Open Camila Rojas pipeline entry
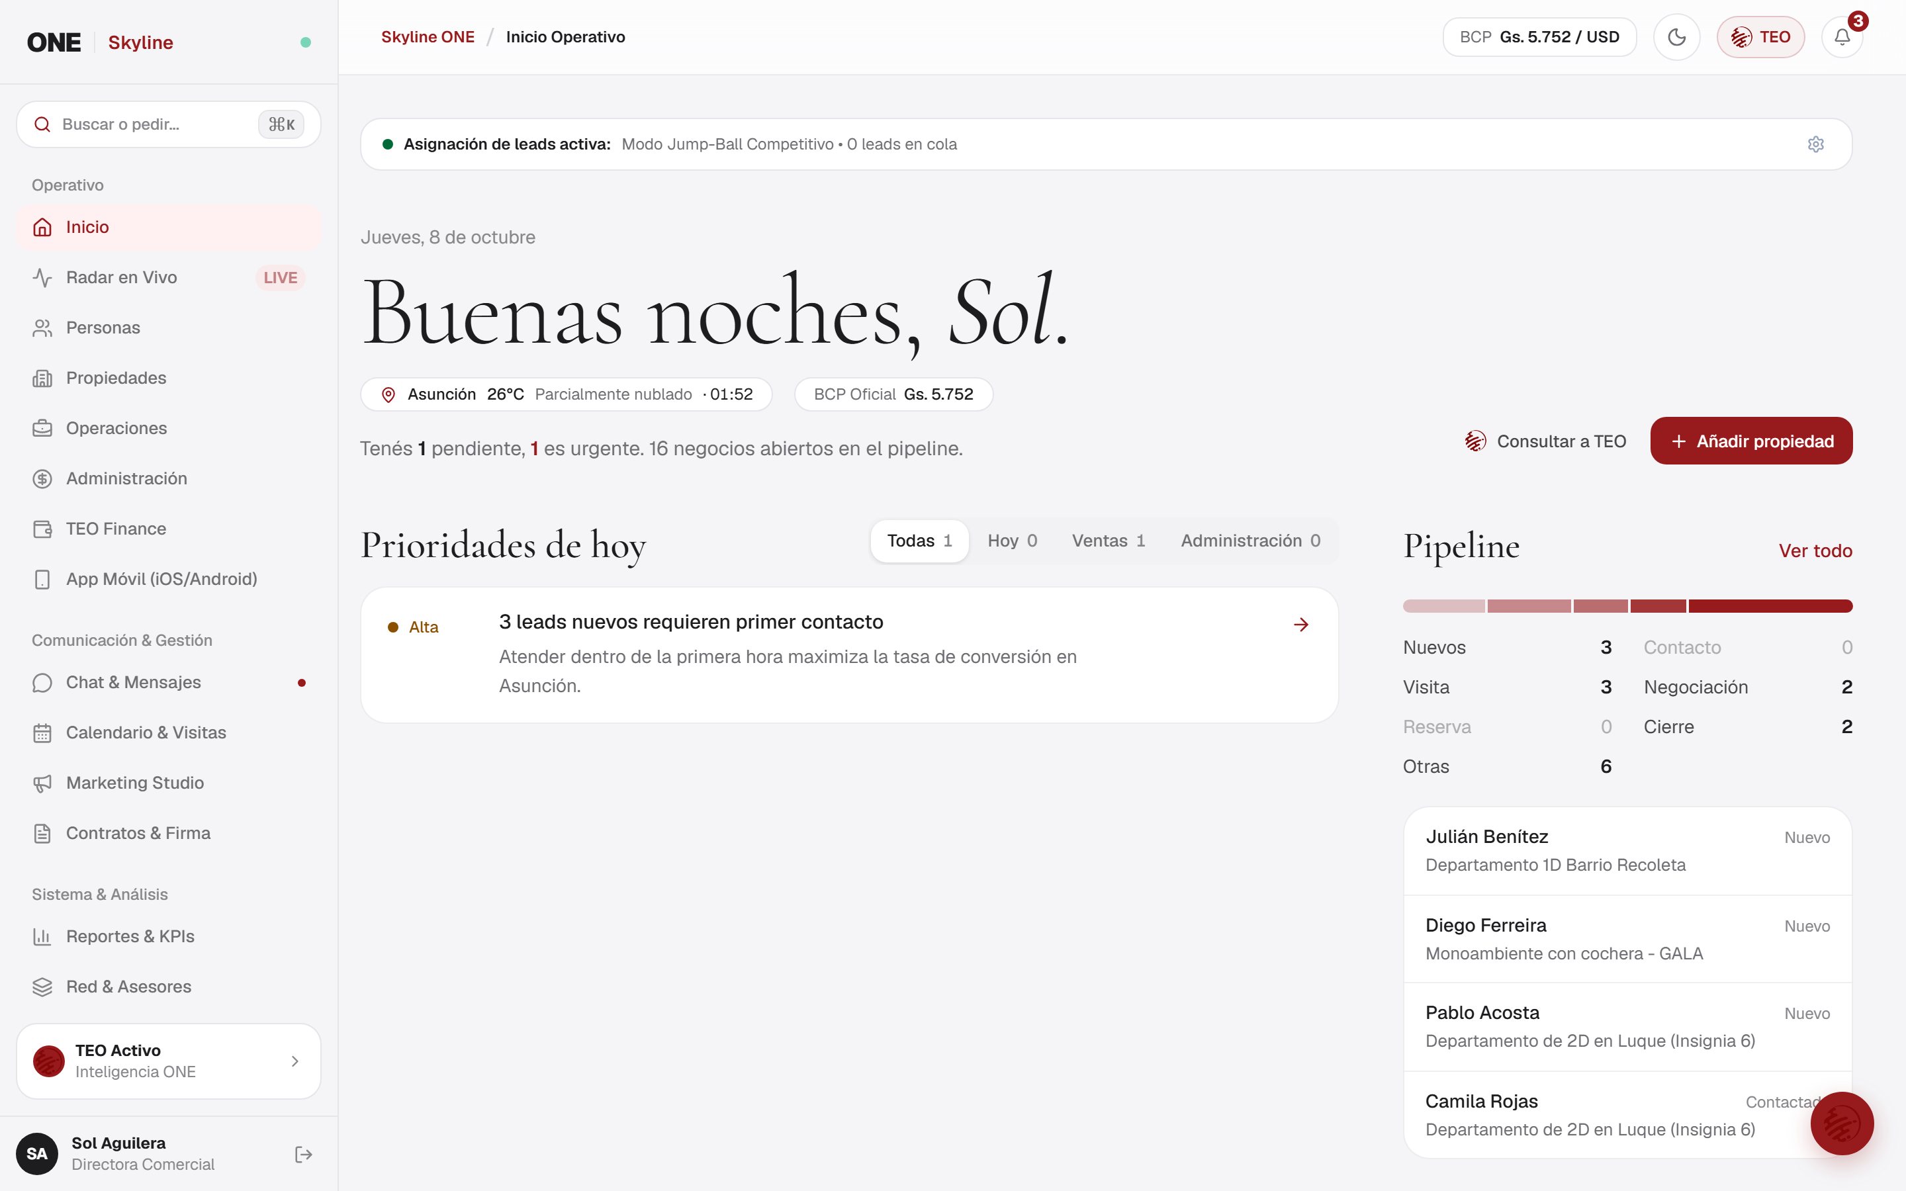1906x1191 pixels. 1627,1115
